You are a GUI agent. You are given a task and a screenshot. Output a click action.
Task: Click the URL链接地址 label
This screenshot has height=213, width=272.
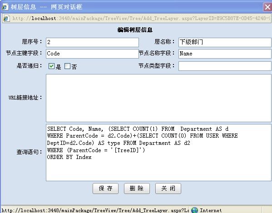click(x=25, y=98)
